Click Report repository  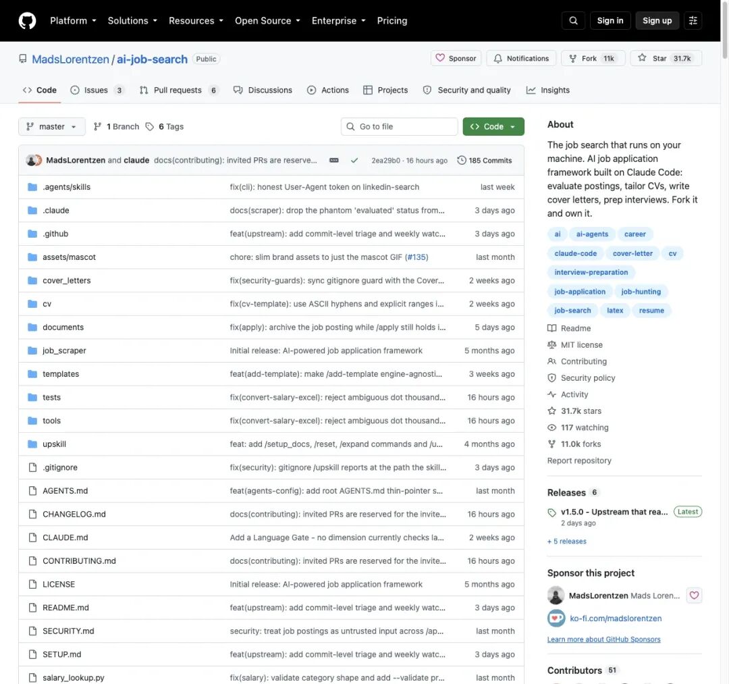(579, 461)
